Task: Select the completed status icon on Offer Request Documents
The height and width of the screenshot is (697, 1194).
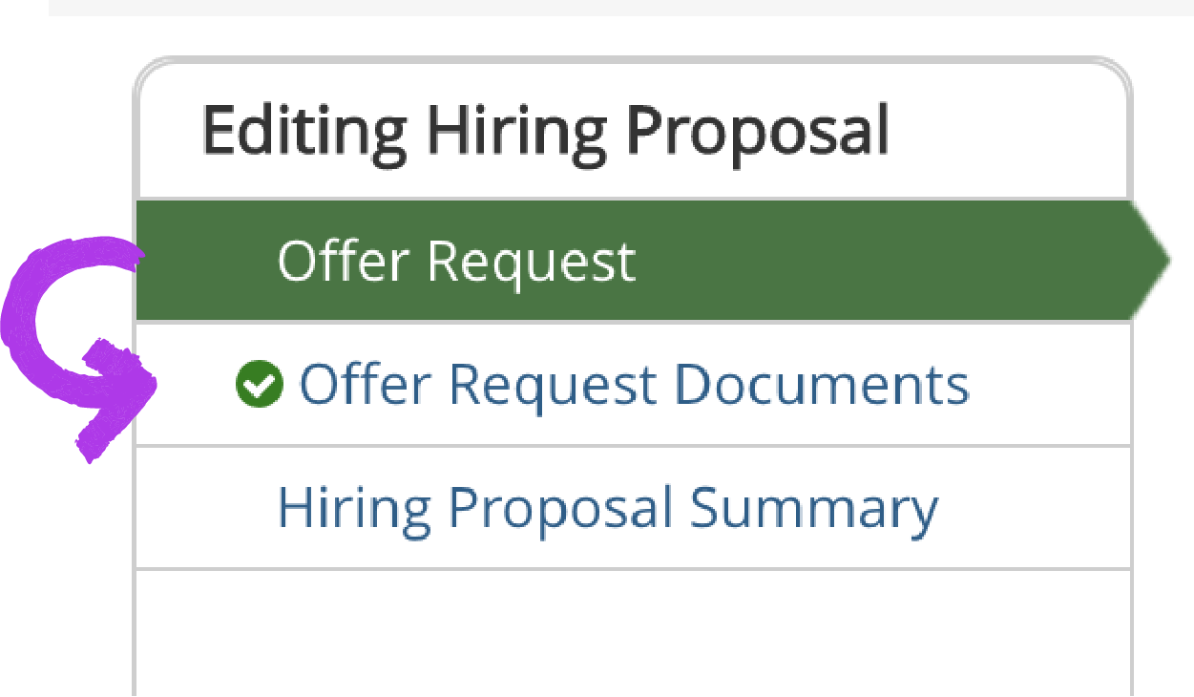Action: click(258, 385)
